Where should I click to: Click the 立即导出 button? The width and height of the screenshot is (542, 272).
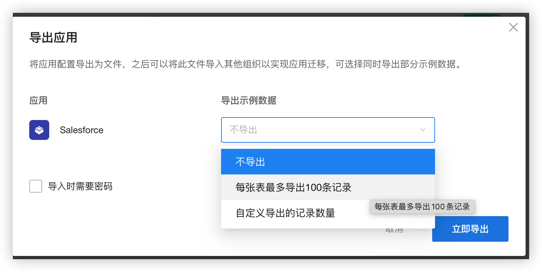click(x=470, y=229)
